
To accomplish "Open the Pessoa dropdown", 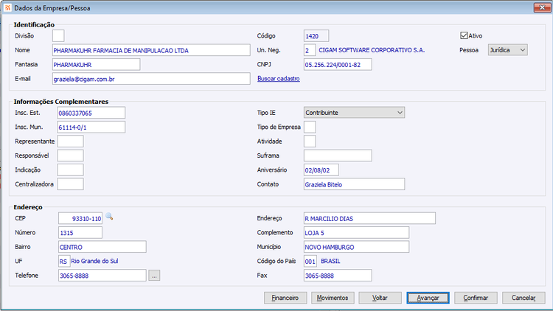I will 508,50.
